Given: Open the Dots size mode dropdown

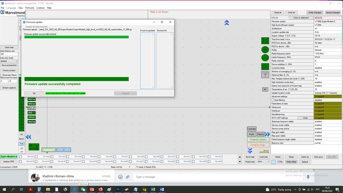Looking at the screenshot, I should click(x=9, y=61).
